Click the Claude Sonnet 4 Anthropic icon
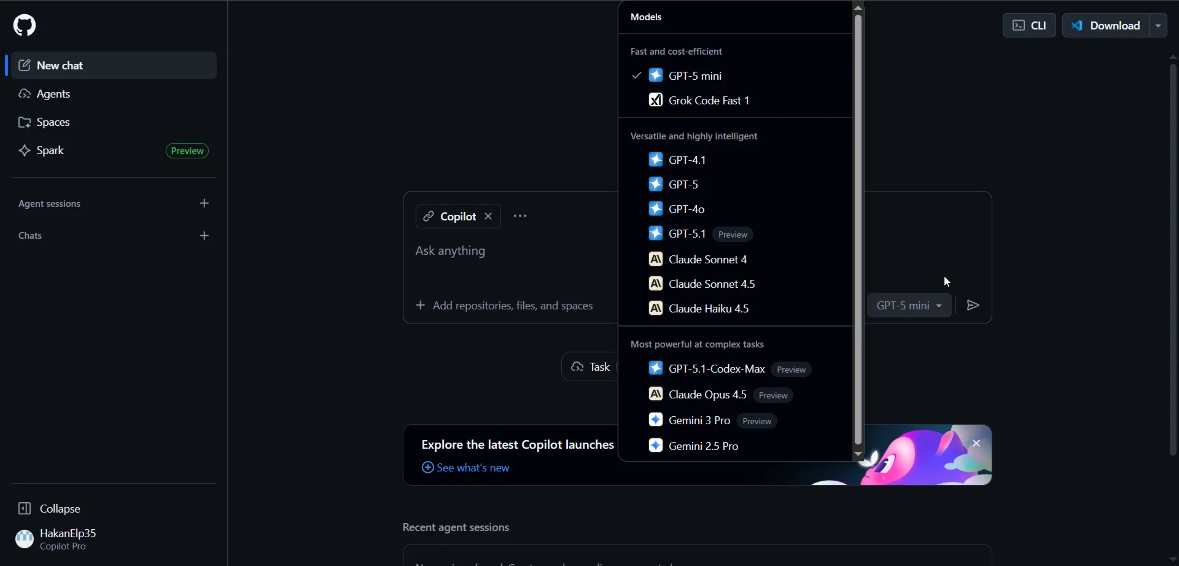 (x=656, y=259)
